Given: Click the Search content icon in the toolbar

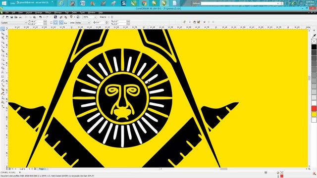Looking at the screenshot, I should [55, 17].
